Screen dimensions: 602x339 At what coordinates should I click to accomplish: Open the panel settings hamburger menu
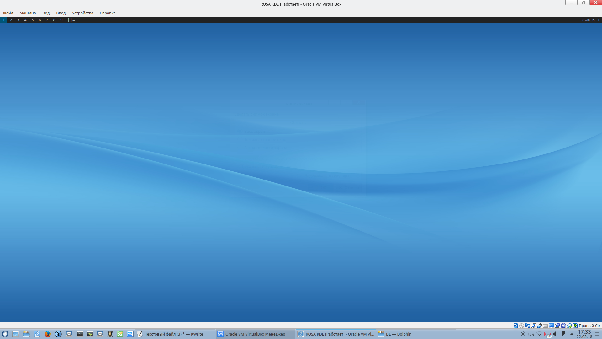click(x=597, y=334)
